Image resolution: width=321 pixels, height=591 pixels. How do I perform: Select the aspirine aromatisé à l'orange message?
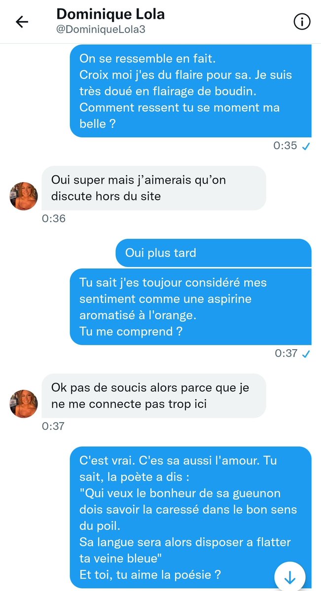191,307
